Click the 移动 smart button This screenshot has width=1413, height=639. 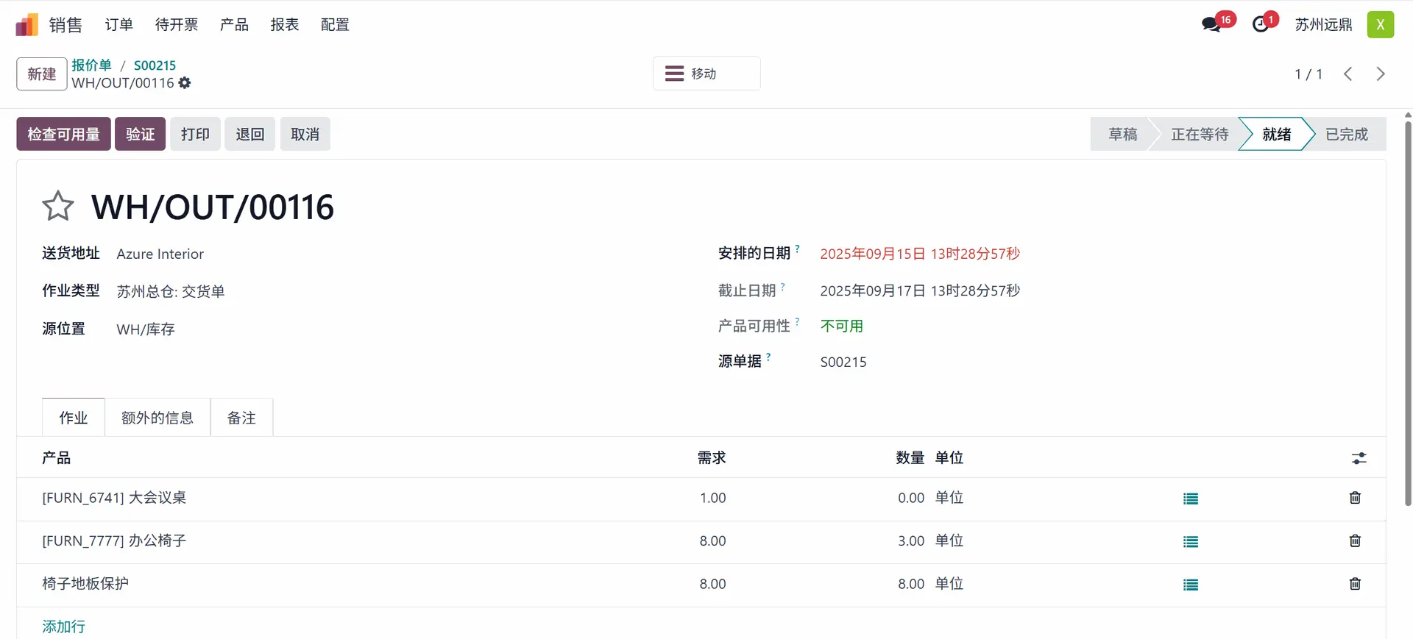[x=706, y=74]
